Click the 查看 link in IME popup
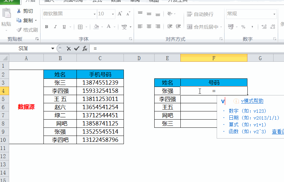284x182 pixels. 278,131
